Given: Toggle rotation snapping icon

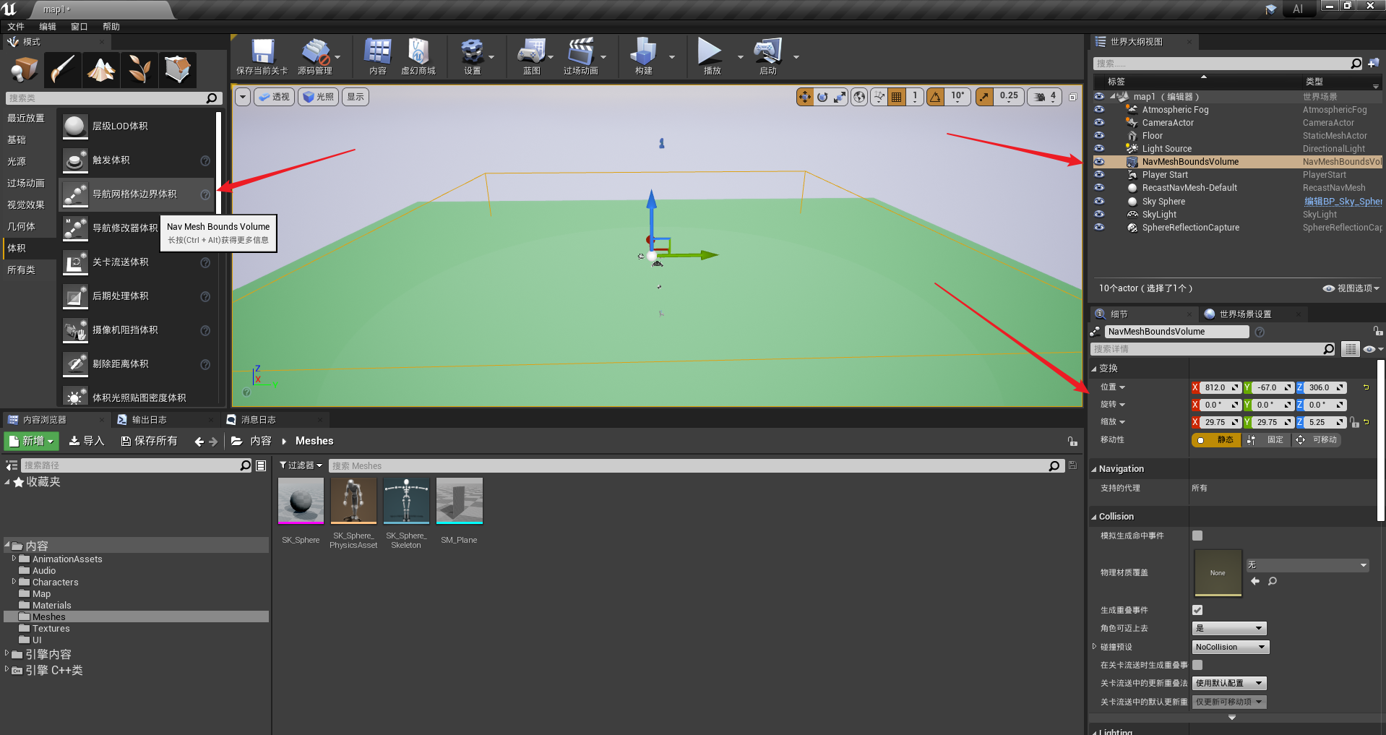Looking at the screenshot, I should 936,97.
